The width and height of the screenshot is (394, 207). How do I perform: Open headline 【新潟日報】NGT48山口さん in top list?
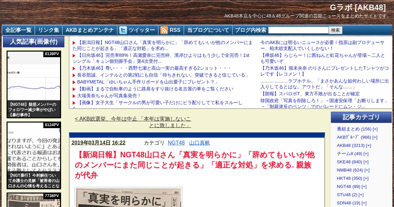(x=163, y=45)
